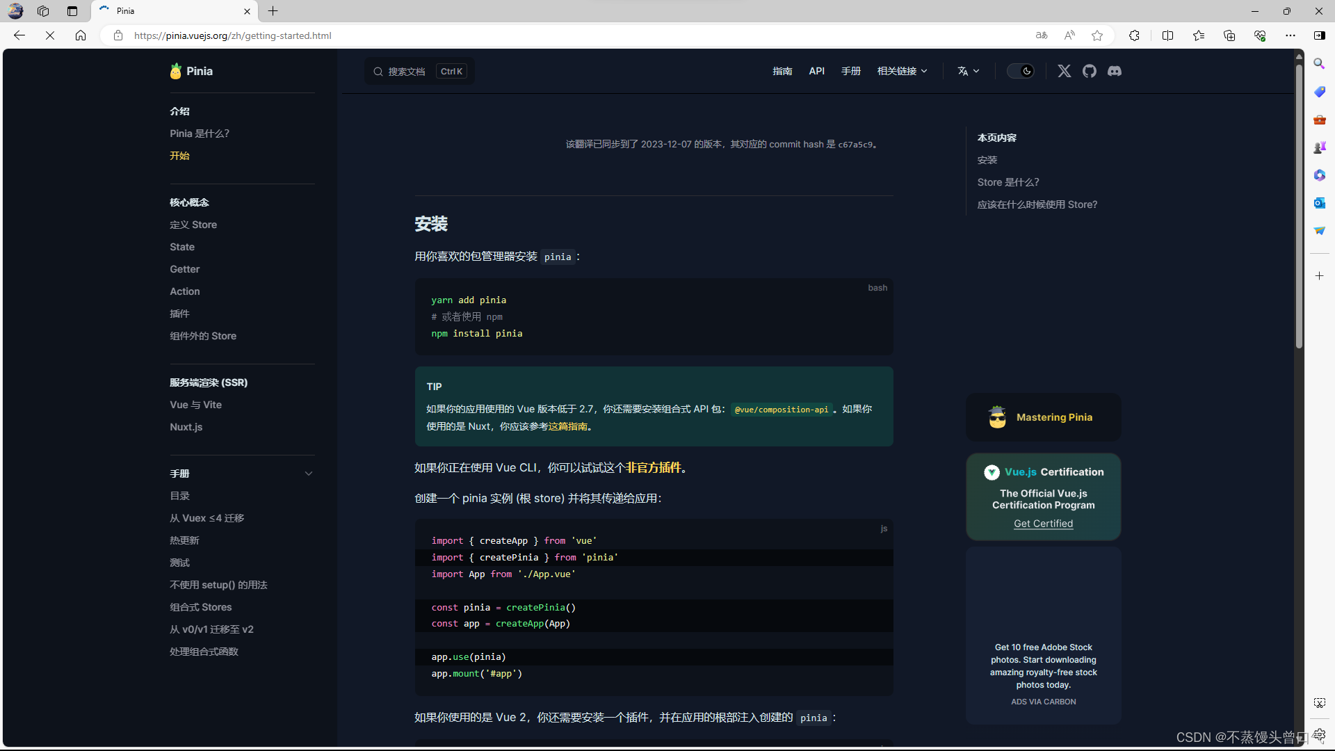This screenshot has height=751, width=1335.
Task: View site information lock icon
Action: 118,35
